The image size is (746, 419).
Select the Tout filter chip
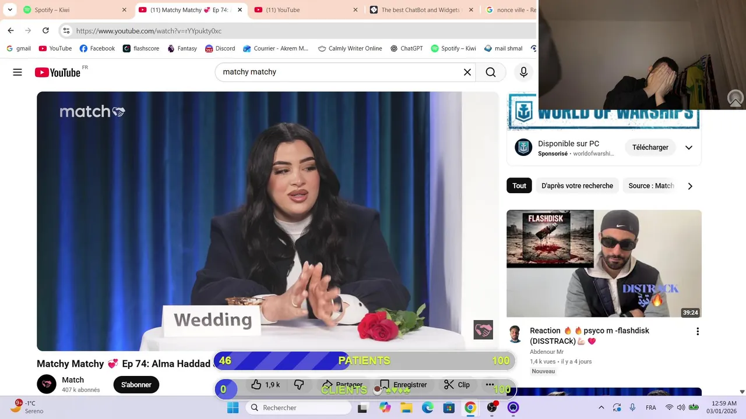pyautogui.click(x=519, y=186)
